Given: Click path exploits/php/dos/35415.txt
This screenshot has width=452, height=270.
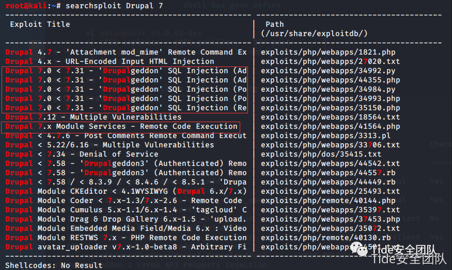Looking at the screenshot, I should [321, 154].
